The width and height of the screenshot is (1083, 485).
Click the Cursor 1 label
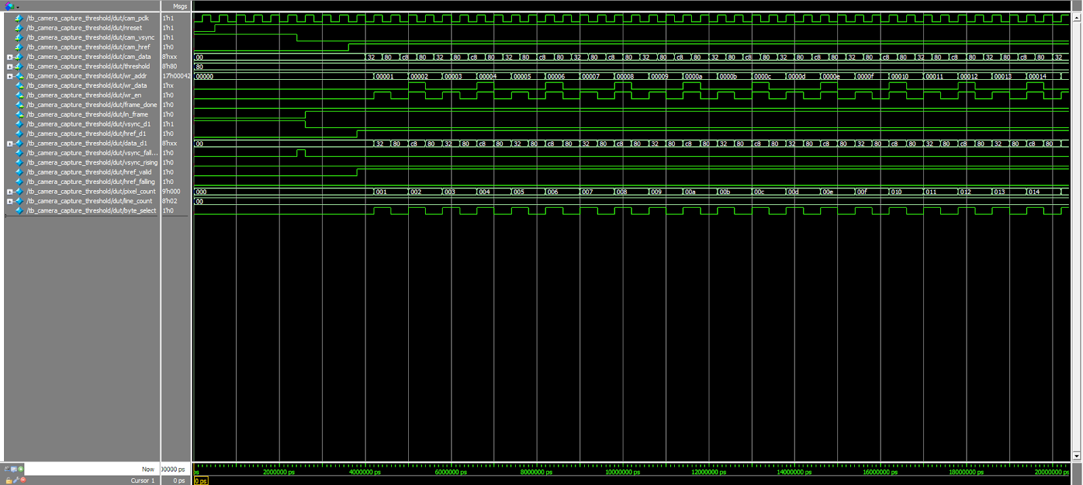[142, 480]
